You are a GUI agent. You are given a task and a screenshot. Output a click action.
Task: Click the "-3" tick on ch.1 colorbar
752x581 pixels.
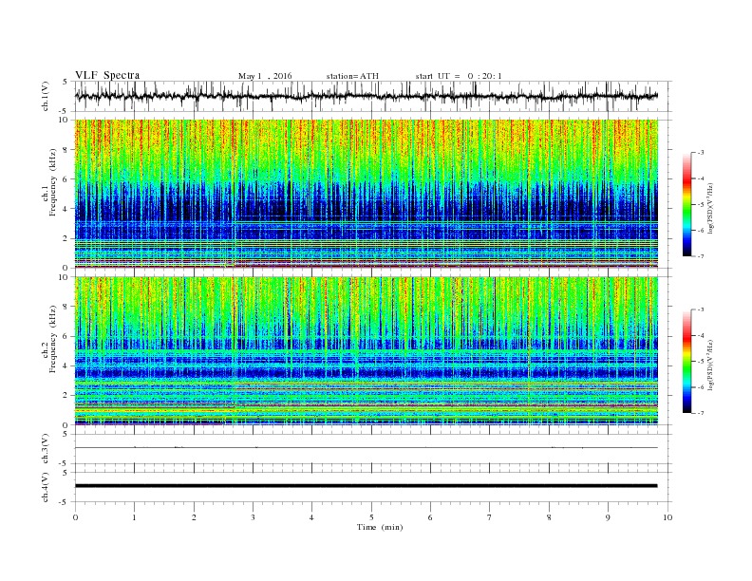[x=700, y=153]
